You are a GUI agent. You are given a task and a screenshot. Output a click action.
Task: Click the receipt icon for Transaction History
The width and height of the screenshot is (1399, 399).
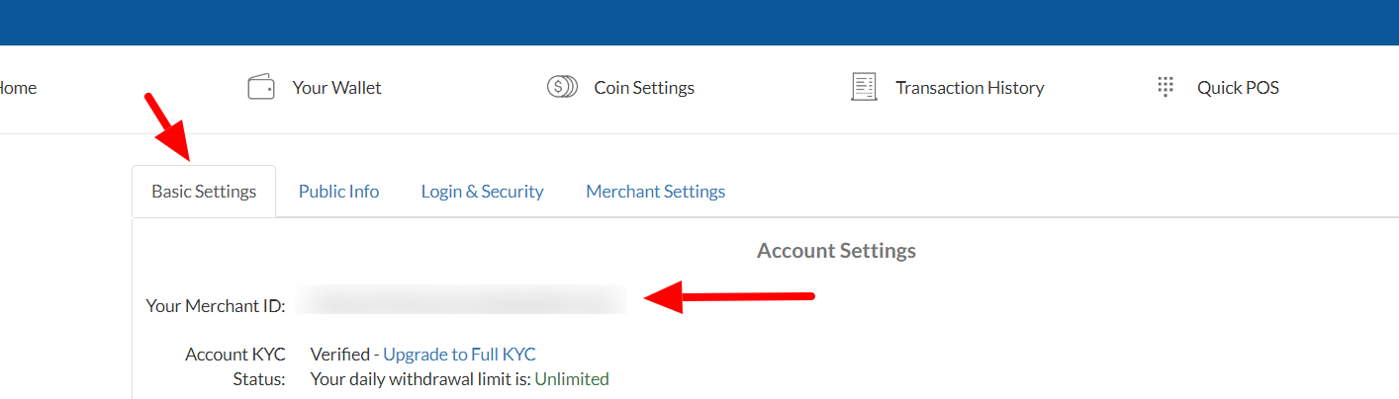coord(864,87)
